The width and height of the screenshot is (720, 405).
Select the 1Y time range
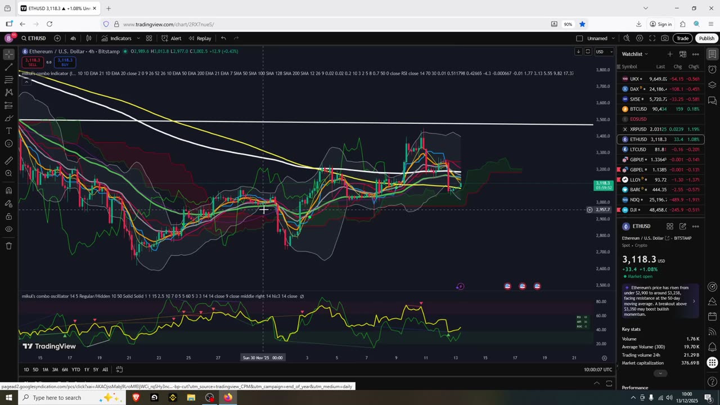(x=87, y=370)
